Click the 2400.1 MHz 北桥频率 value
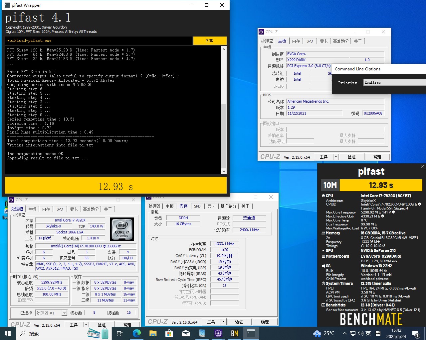The image size is (426, 340). point(249,230)
